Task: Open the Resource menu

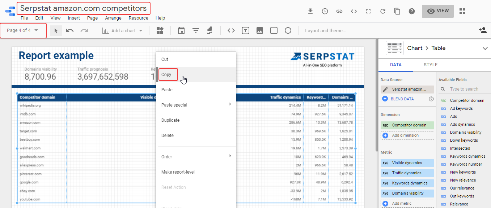Action: coord(138,18)
